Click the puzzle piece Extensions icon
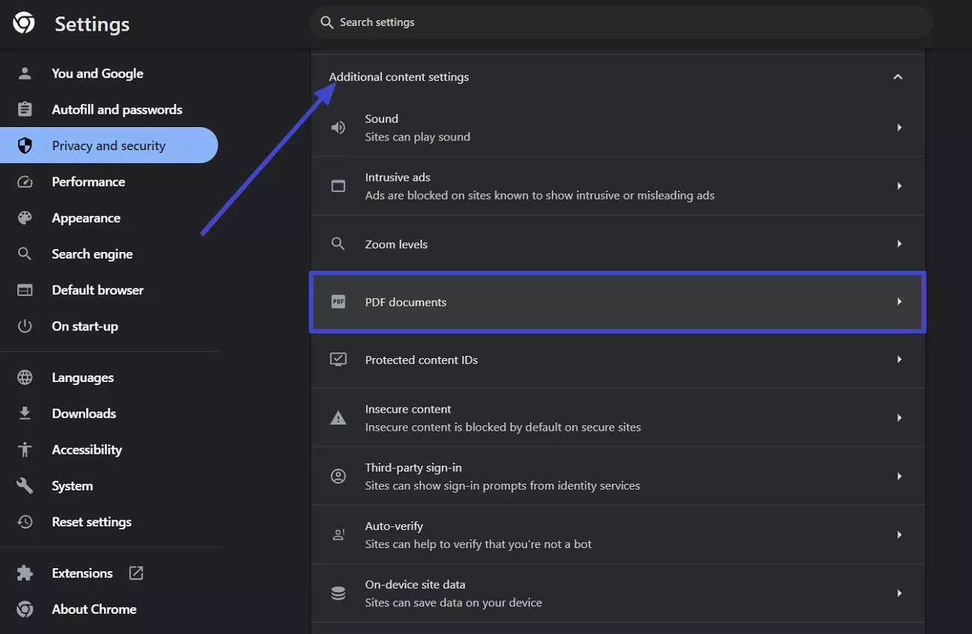 pos(25,573)
